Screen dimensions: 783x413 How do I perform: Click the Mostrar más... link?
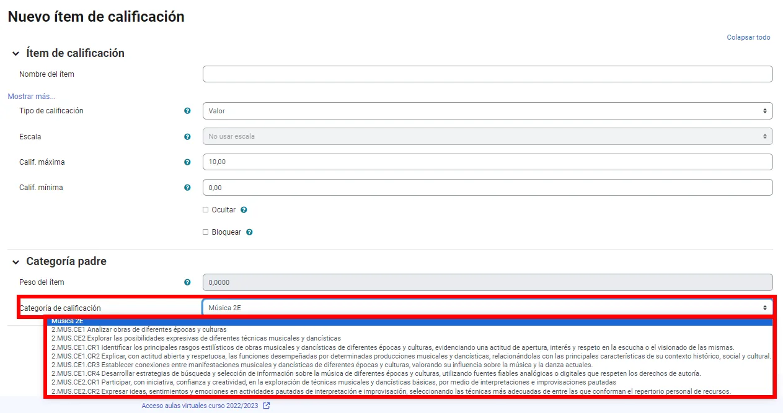32,96
